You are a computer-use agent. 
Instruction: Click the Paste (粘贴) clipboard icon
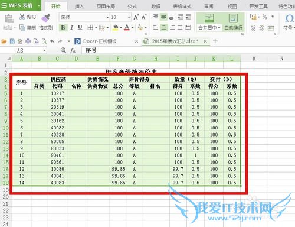pyautogui.click(x=9, y=19)
